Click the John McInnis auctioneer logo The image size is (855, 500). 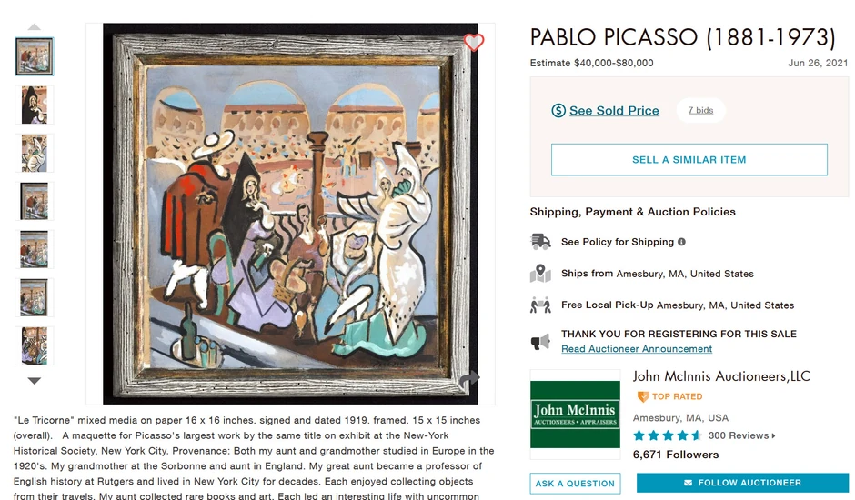tap(575, 414)
